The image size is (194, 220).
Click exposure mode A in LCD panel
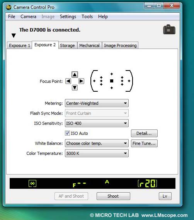107,182
